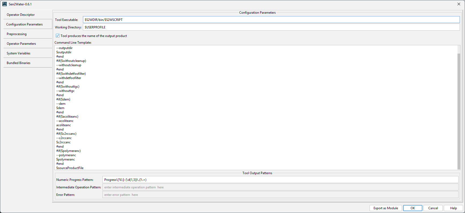Uncheck Tool produces the name of output product
Image resolution: width=465 pixels, height=213 pixels.
point(58,36)
